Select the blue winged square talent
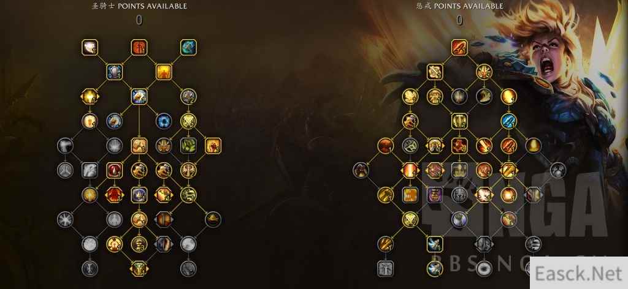The width and height of the screenshot is (628, 289). [435, 244]
